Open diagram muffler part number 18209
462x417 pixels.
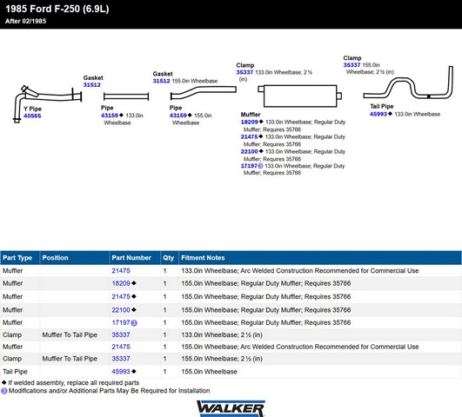coord(249,122)
